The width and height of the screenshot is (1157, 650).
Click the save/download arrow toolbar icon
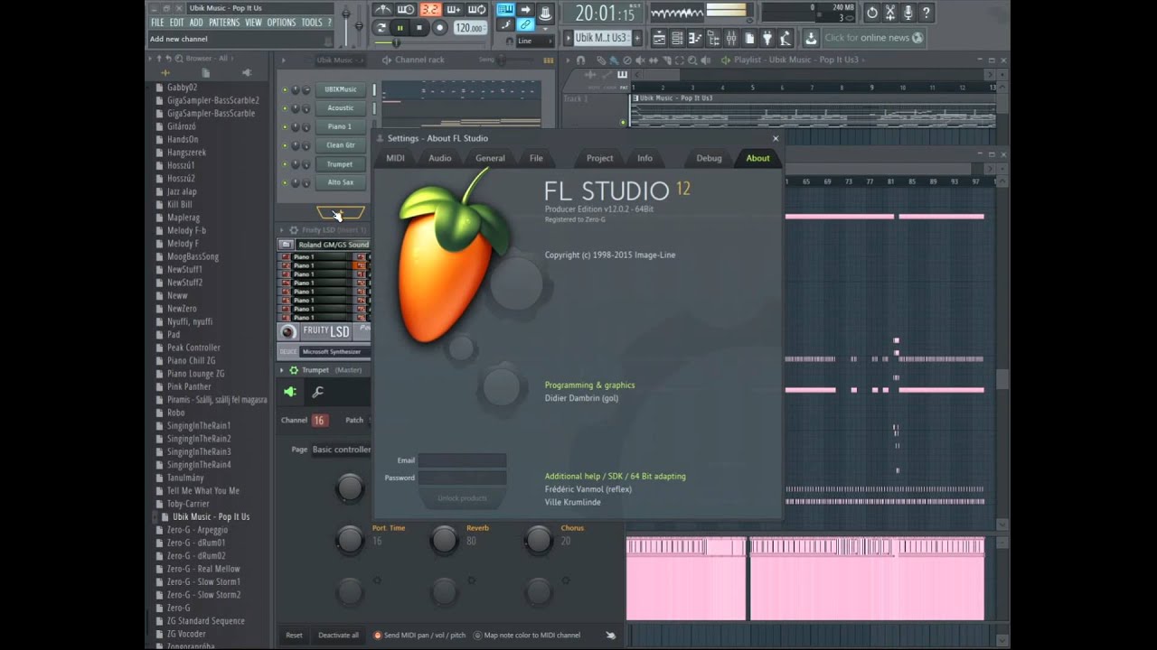811,38
